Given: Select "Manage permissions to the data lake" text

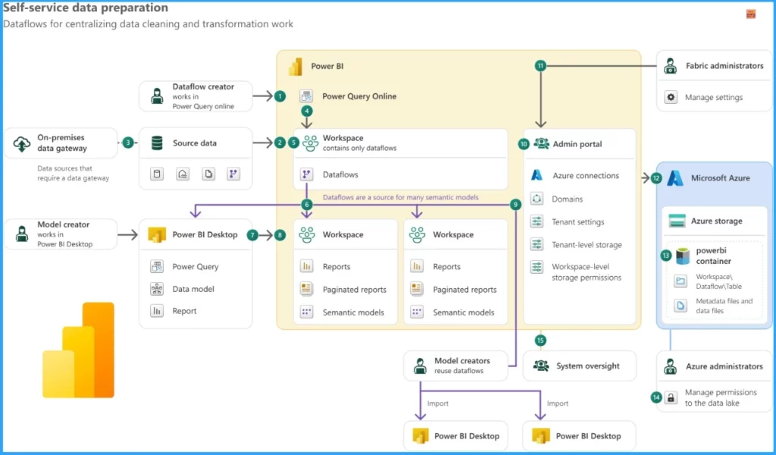Looking at the screenshot, I should point(721,397).
